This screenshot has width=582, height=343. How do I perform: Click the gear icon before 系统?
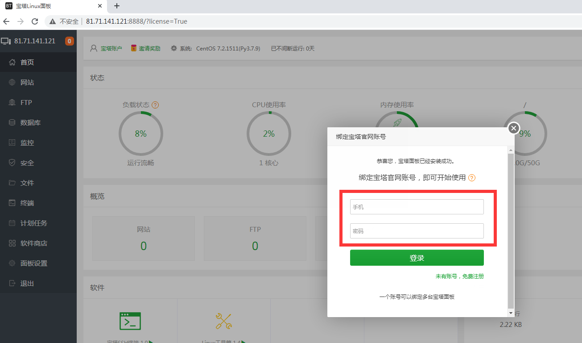174,48
